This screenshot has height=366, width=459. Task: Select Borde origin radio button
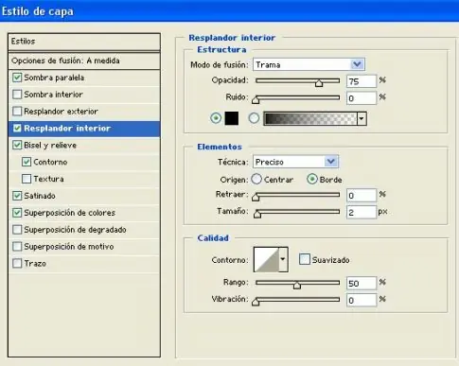pyautogui.click(x=312, y=179)
